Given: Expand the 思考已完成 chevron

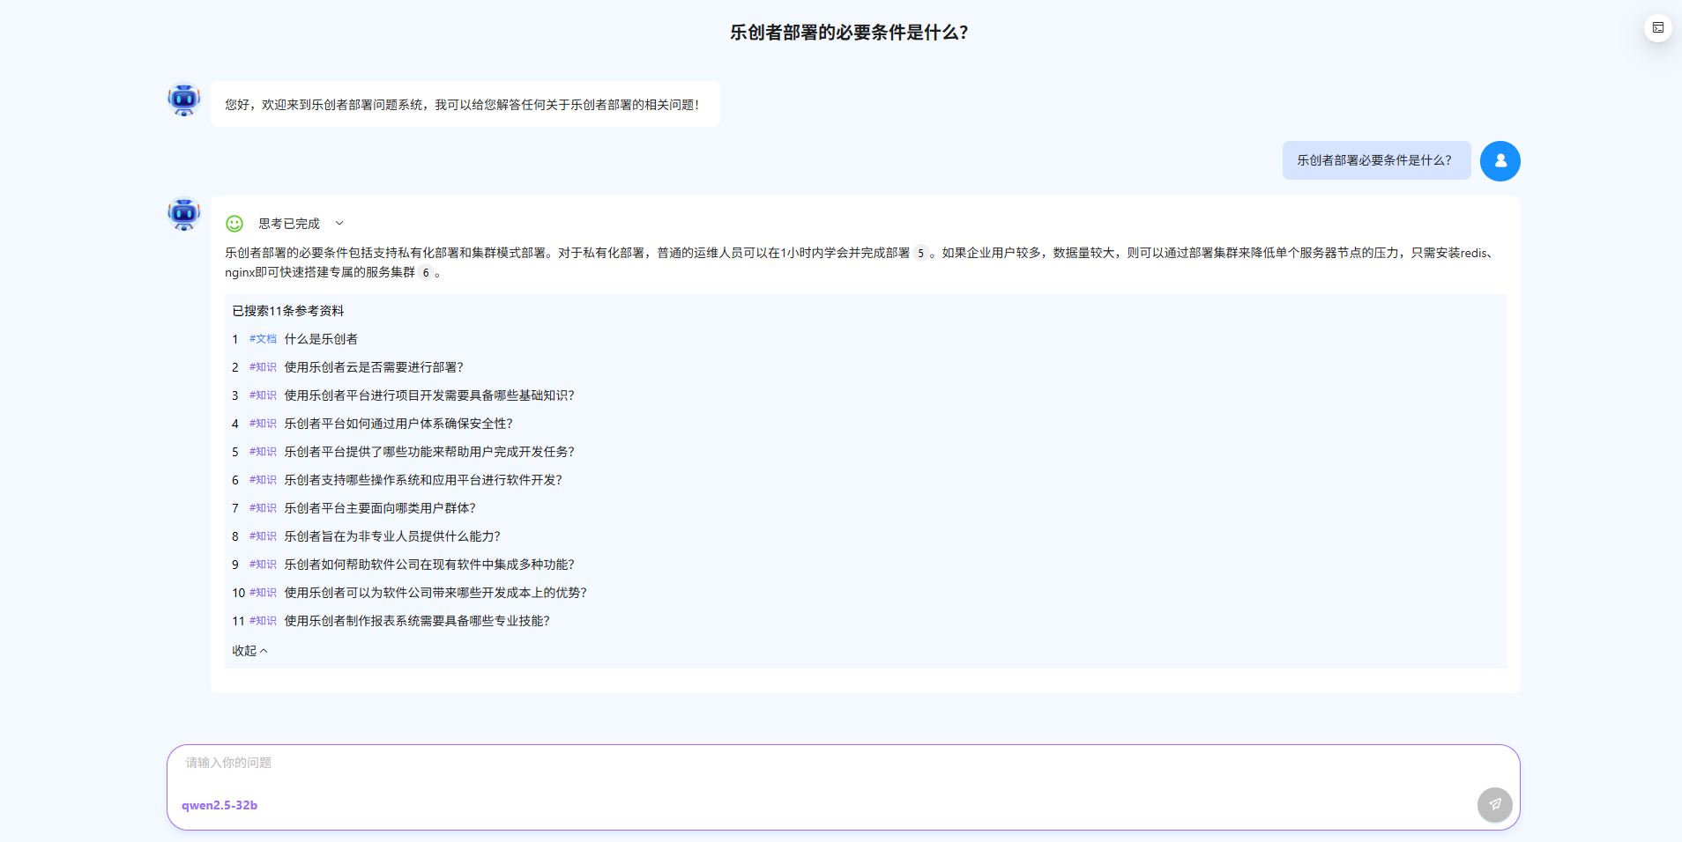Looking at the screenshot, I should (x=339, y=224).
